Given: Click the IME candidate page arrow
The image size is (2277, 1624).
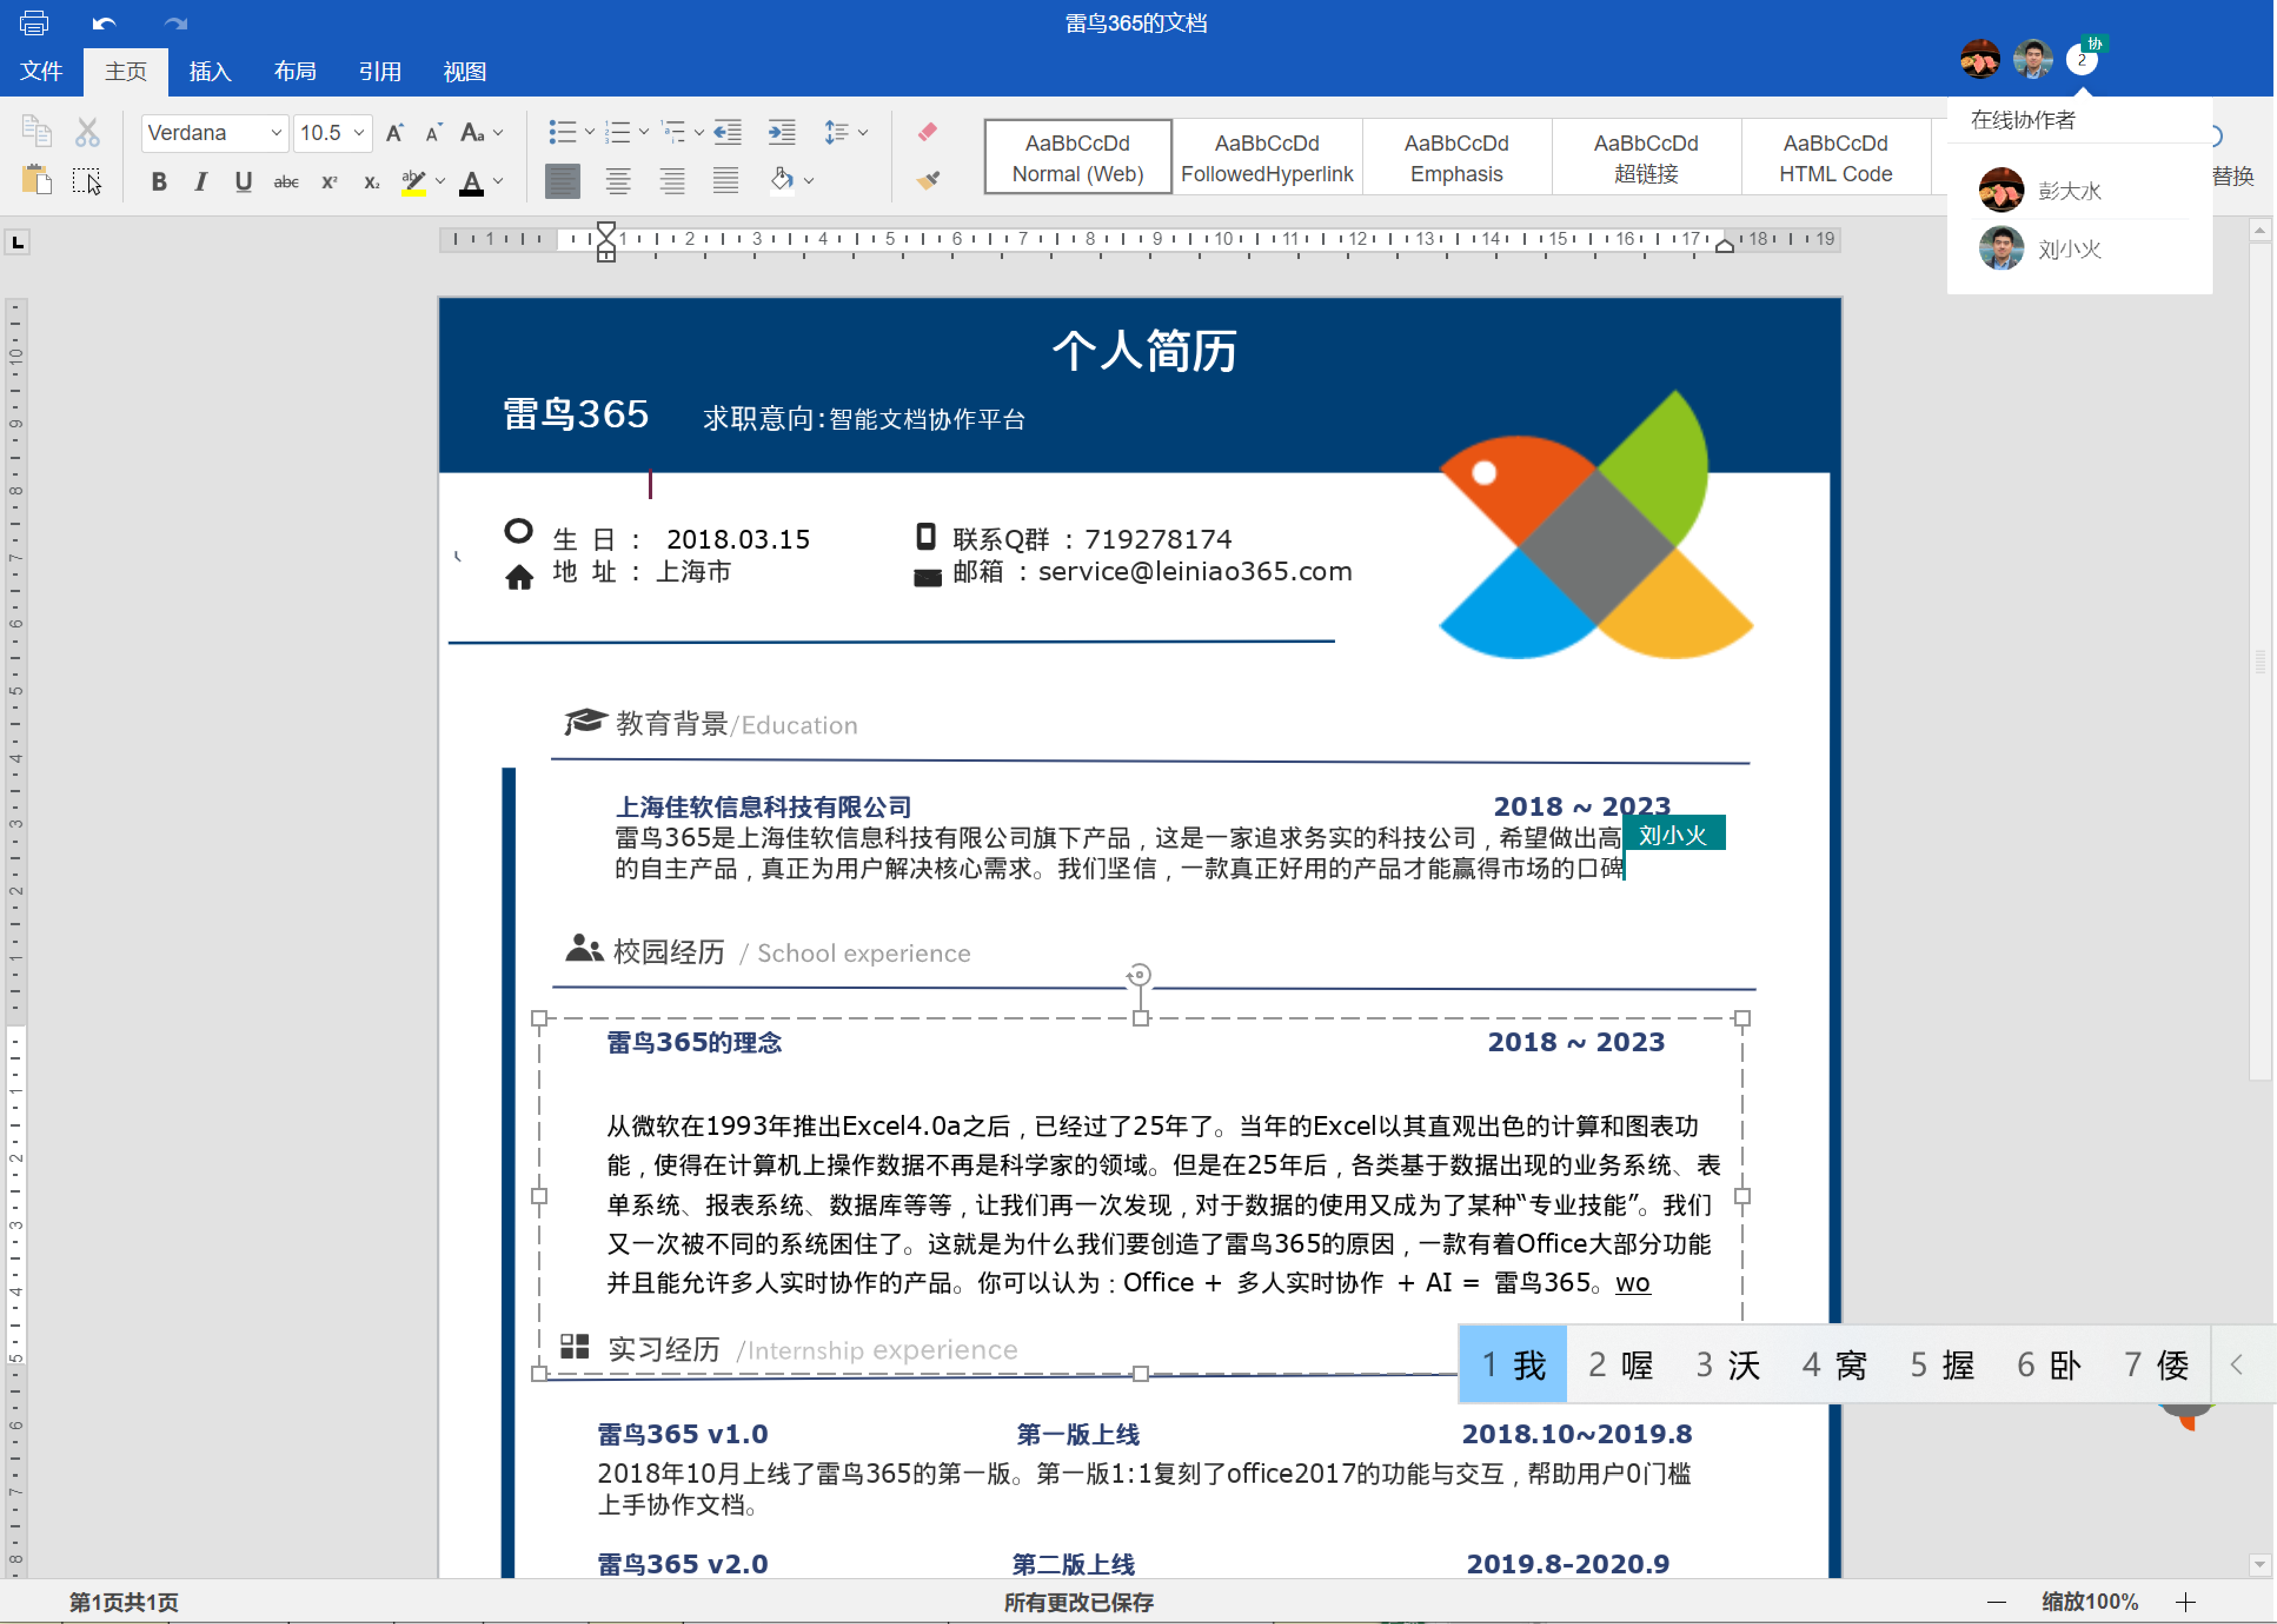Looking at the screenshot, I should (2237, 1364).
